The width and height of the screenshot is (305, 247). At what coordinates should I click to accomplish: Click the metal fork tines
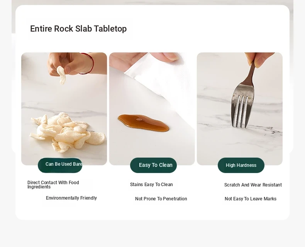pyautogui.click(x=241, y=111)
